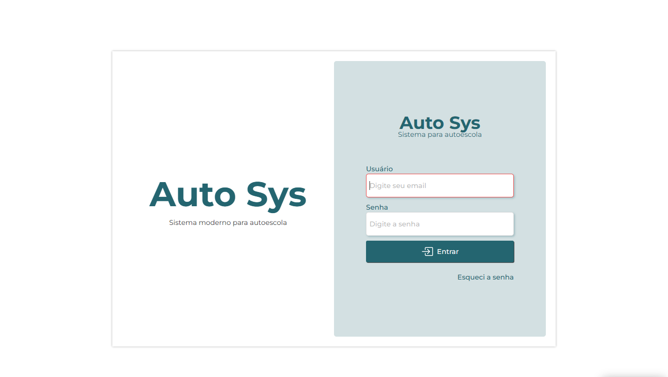Image resolution: width=668 pixels, height=377 pixels.
Task: Click the word "Auto" in the small panel title
Action: [418, 123]
